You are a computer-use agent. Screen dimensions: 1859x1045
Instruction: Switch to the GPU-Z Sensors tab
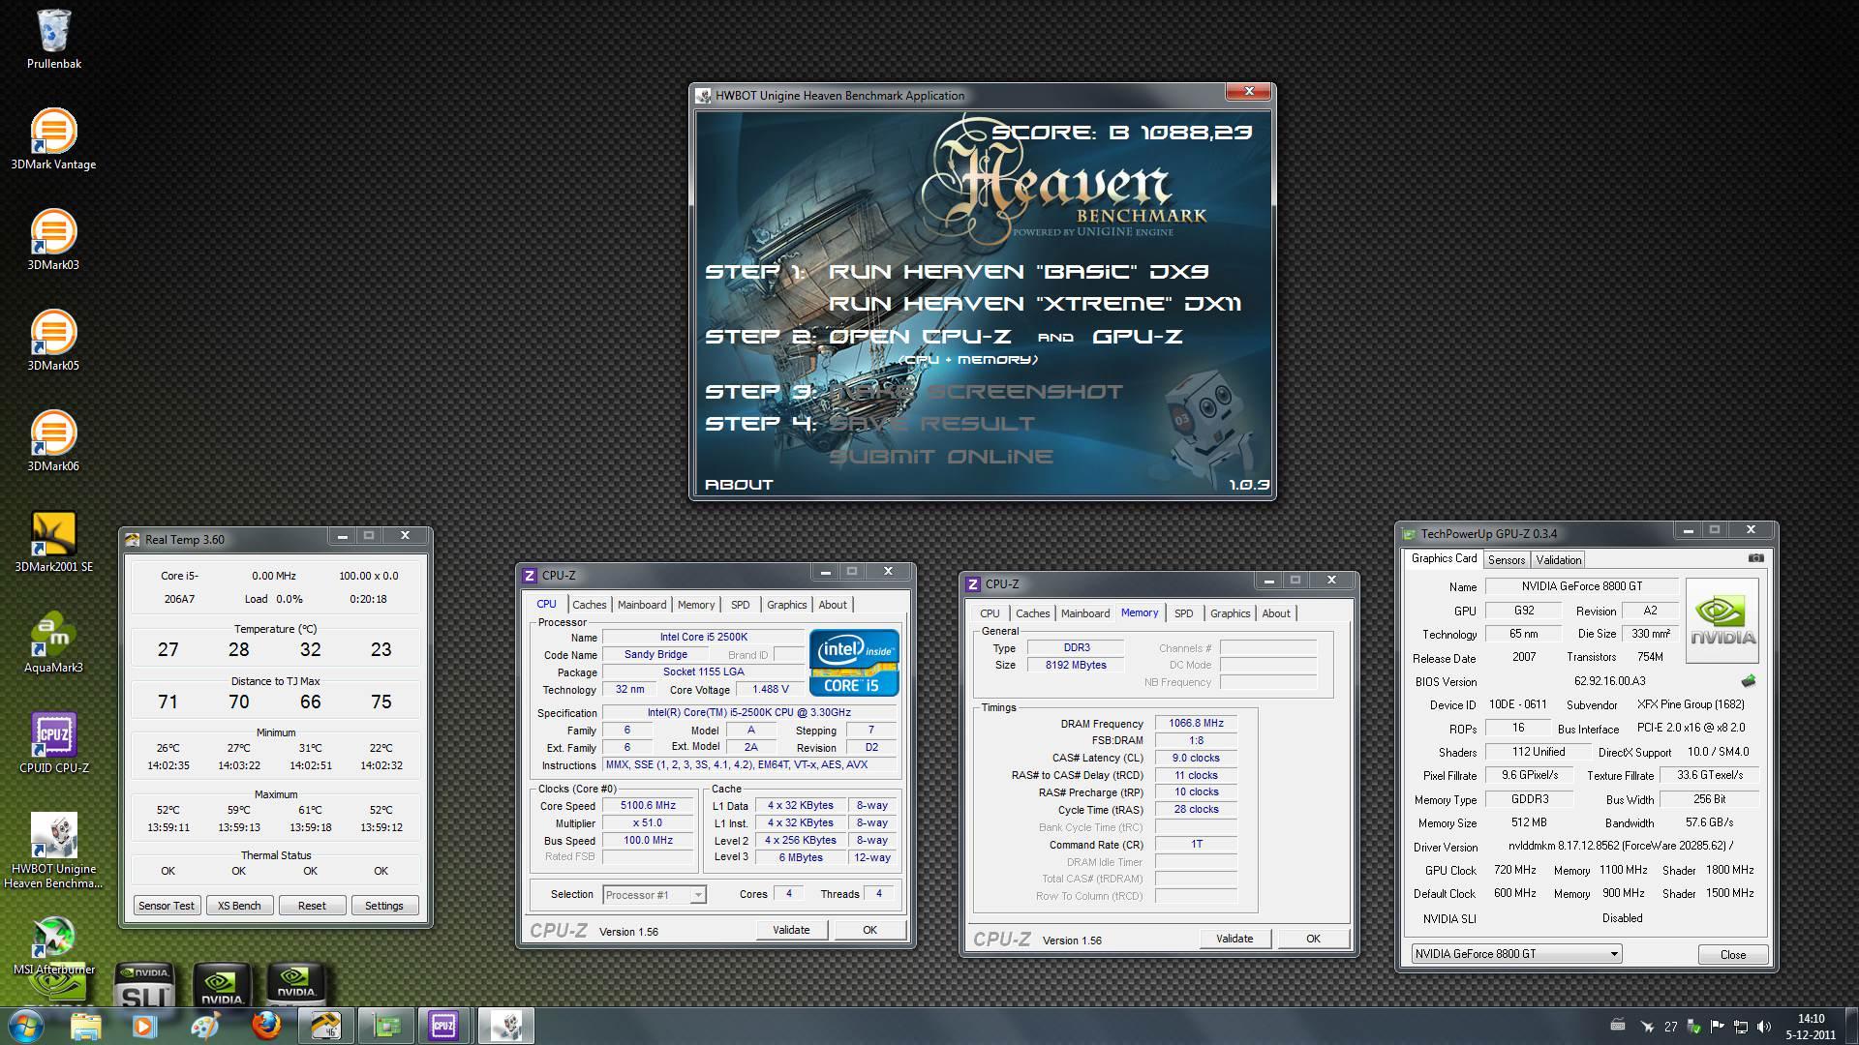click(x=1507, y=560)
